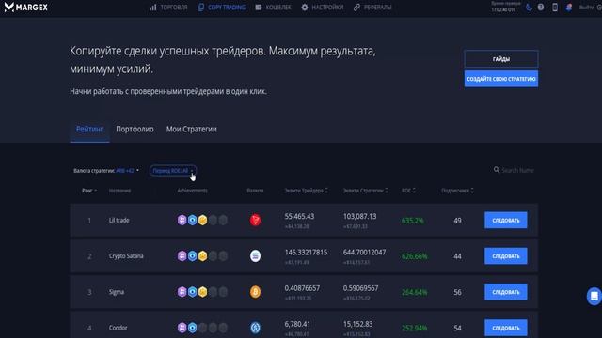
Task: Click Sigma's blue achievement badge
Action: (x=192, y=292)
